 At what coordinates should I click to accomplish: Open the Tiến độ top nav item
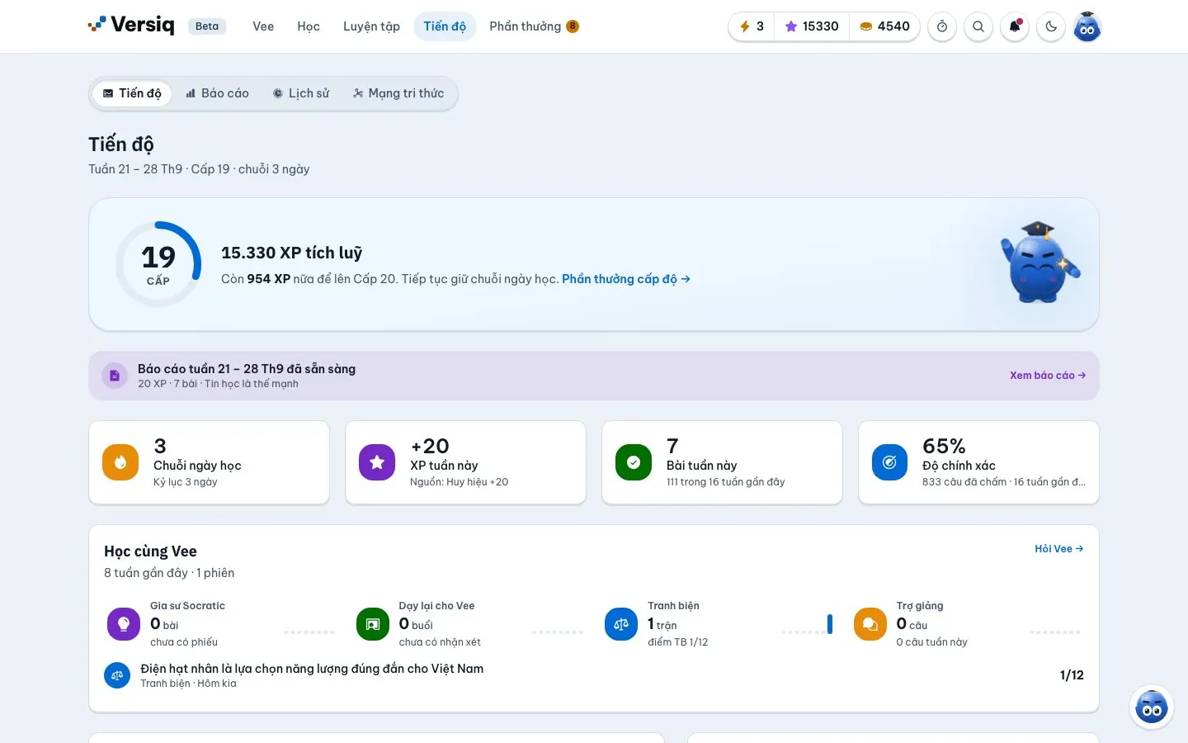point(445,26)
